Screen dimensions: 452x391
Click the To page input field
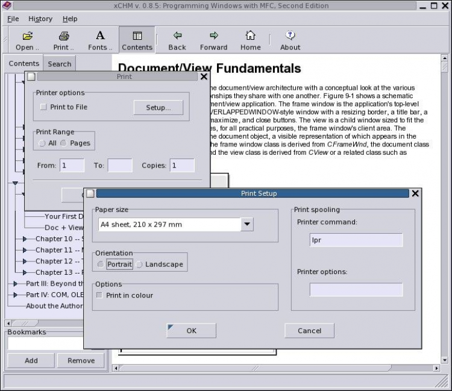coord(120,166)
